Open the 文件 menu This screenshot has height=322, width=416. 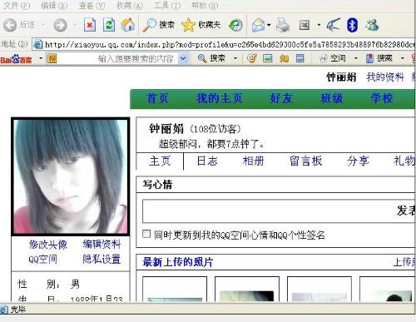point(16,6)
